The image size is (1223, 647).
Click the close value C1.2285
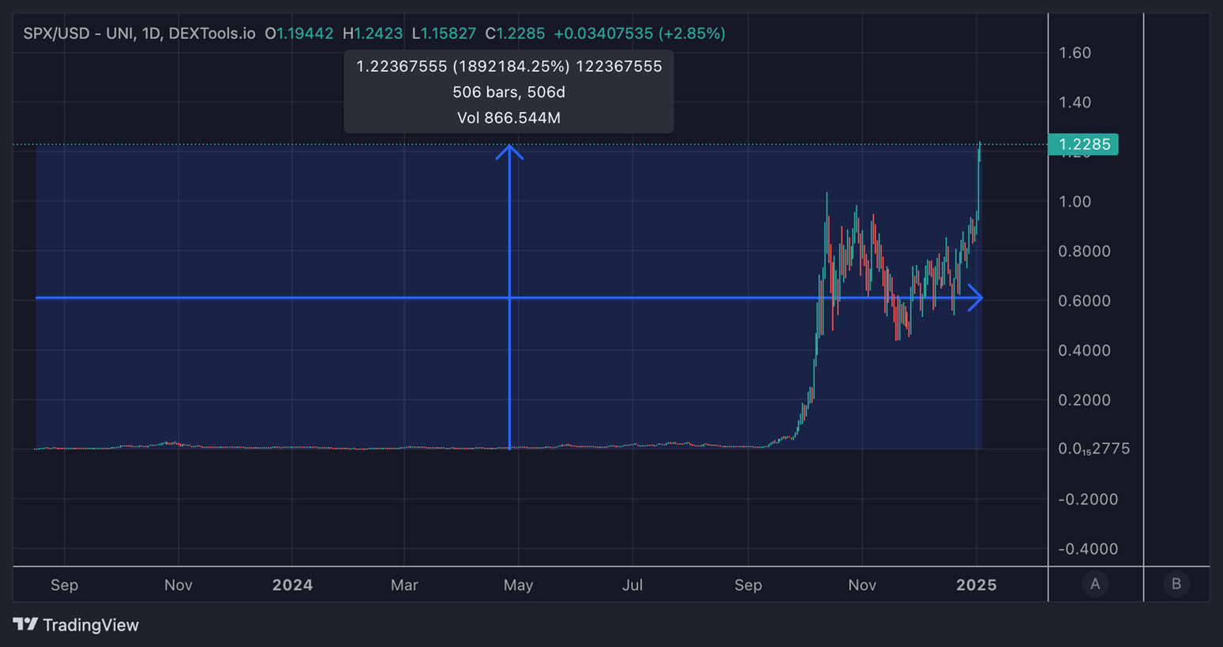tap(515, 34)
